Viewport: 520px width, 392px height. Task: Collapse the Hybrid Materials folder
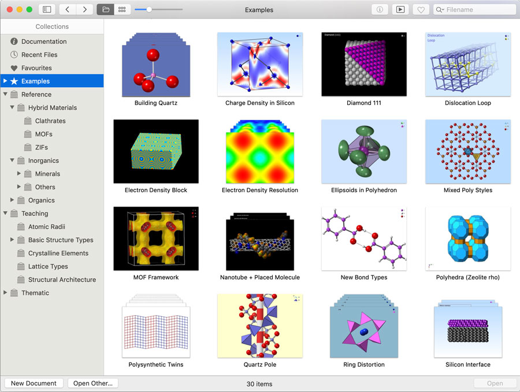[x=13, y=108]
